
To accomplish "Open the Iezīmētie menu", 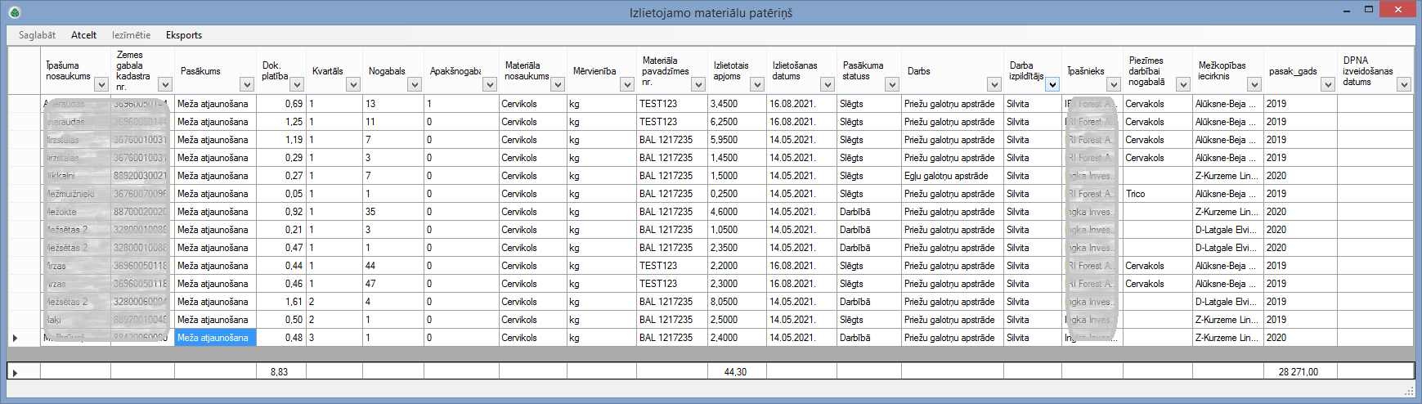I will (132, 35).
